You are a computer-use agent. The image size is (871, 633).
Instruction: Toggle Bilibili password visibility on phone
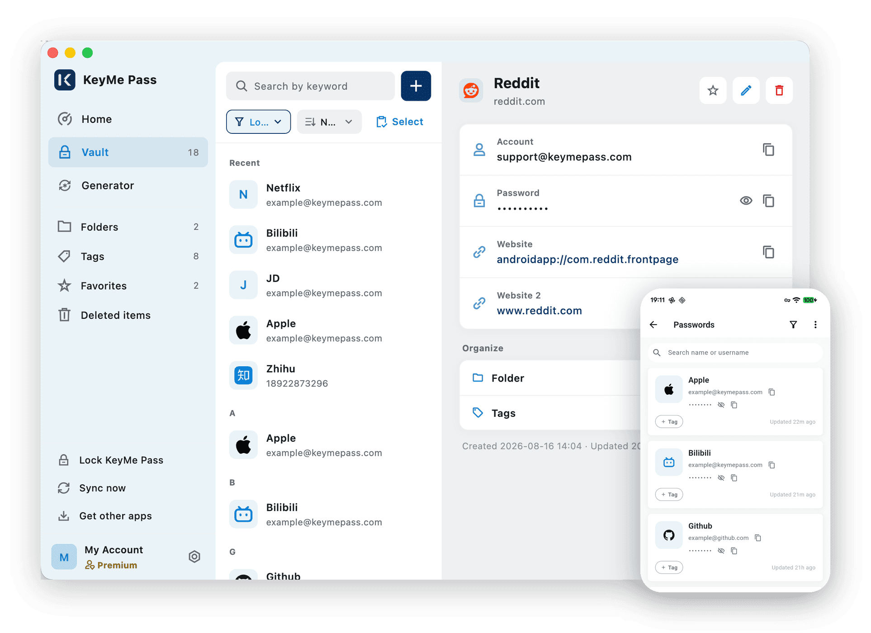point(721,478)
